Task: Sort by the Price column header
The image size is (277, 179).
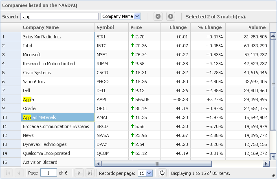Action: 144,27
